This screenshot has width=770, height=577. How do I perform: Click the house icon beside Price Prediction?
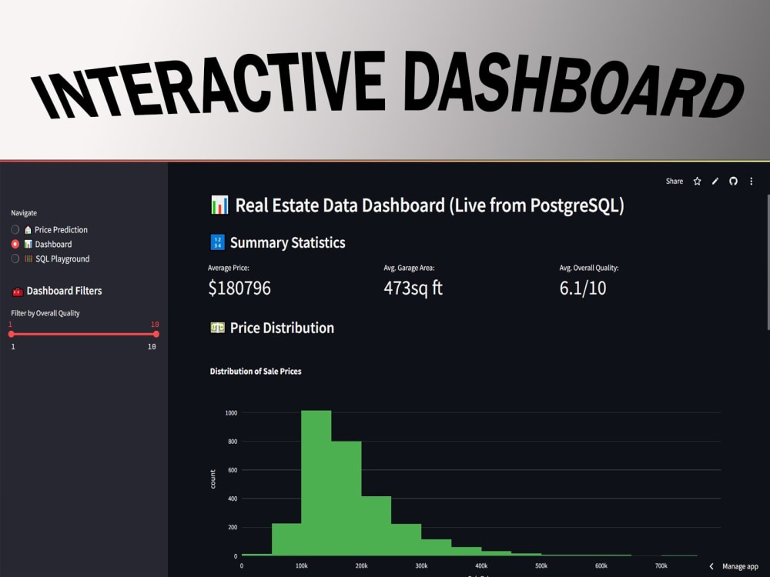[x=28, y=229]
